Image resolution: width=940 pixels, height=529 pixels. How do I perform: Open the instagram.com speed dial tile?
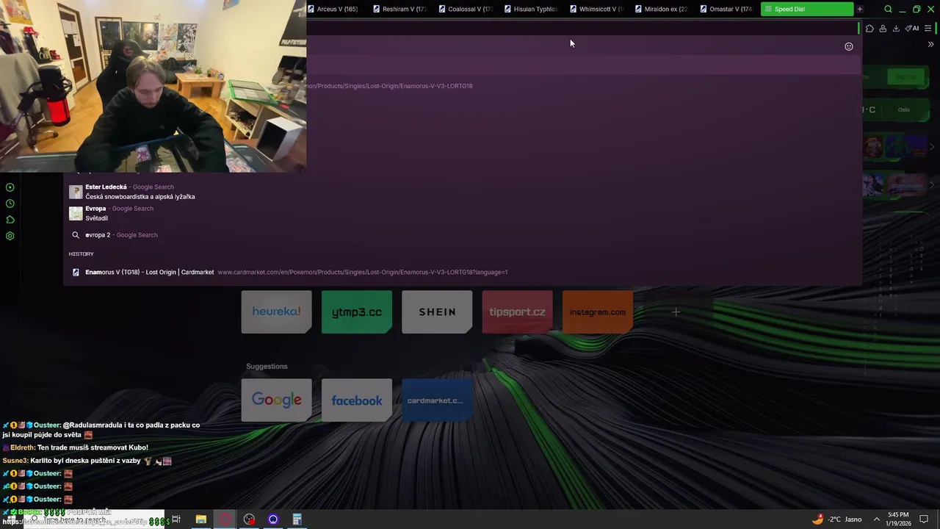[x=598, y=312]
